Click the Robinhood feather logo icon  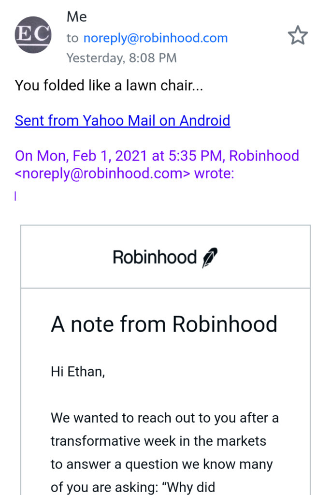tap(210, 257)
